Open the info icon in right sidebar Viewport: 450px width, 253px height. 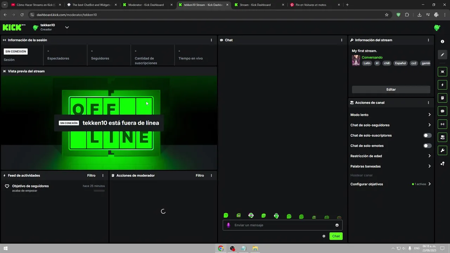click(442, 41)
